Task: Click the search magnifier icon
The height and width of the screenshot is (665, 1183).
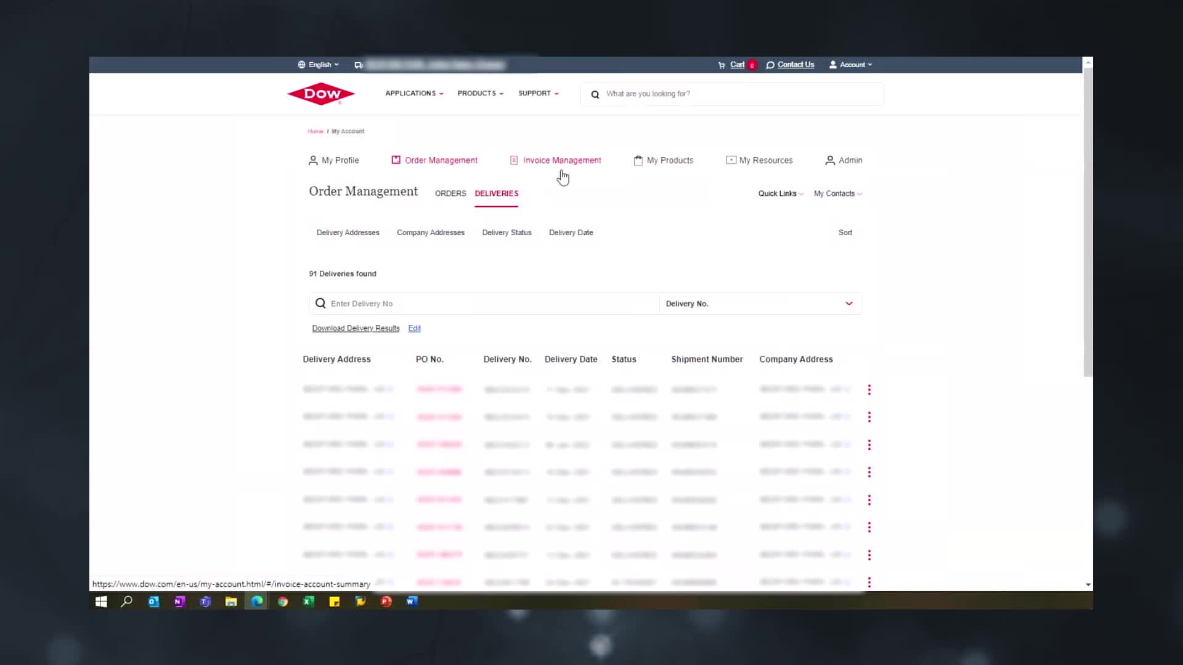Action: coord(595,94)
